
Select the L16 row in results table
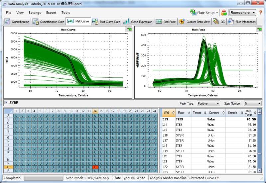tap(209, 135)
